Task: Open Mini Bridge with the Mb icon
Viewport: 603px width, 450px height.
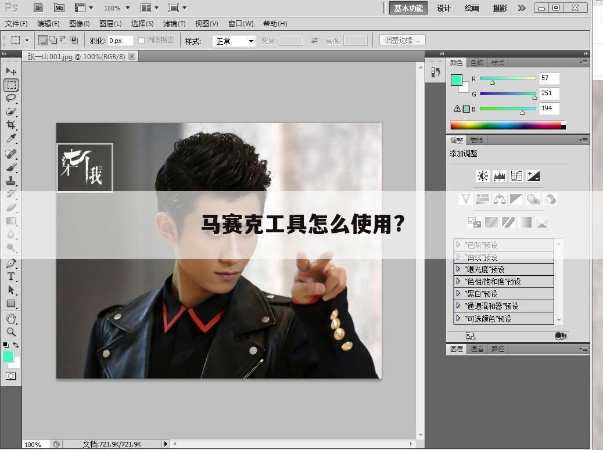Action: click(59, 8)
